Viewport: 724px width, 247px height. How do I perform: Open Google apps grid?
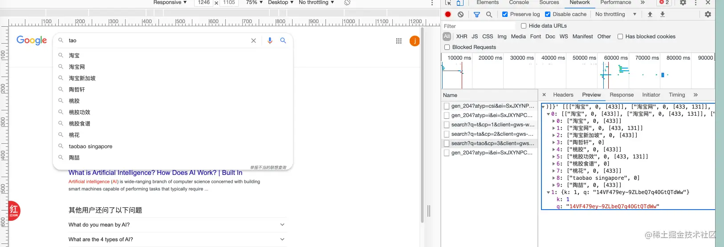[399, 41]
